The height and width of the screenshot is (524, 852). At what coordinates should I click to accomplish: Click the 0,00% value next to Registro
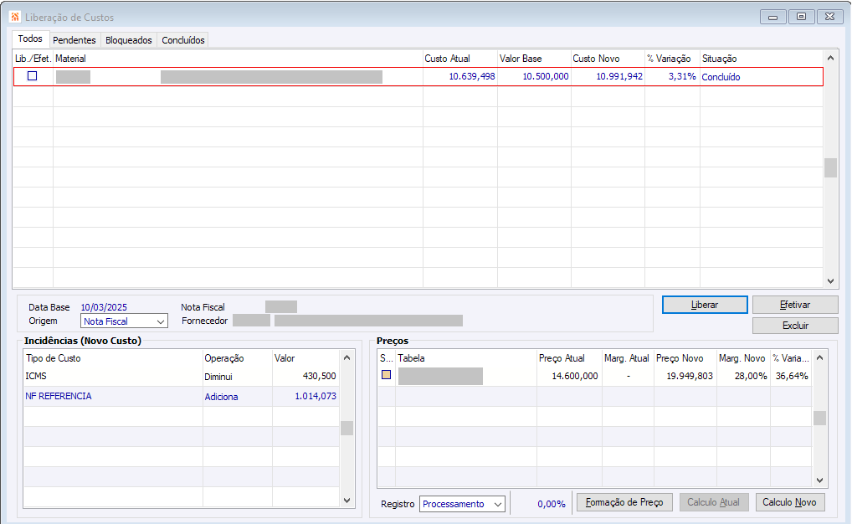552,504
